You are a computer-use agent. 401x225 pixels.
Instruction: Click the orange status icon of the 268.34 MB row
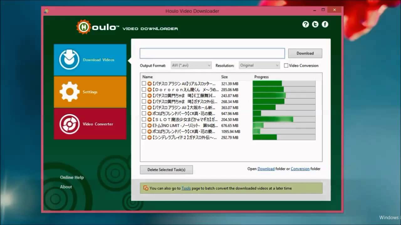pyautogui.click(x=149, y=102)
